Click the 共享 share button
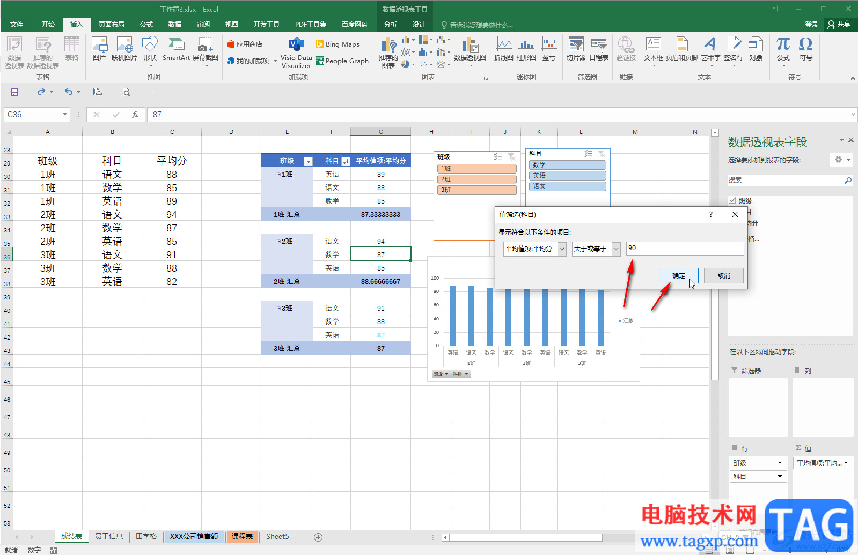Image resolution: width=858 pixels, height=555 pixels. (x=840, y=24)
